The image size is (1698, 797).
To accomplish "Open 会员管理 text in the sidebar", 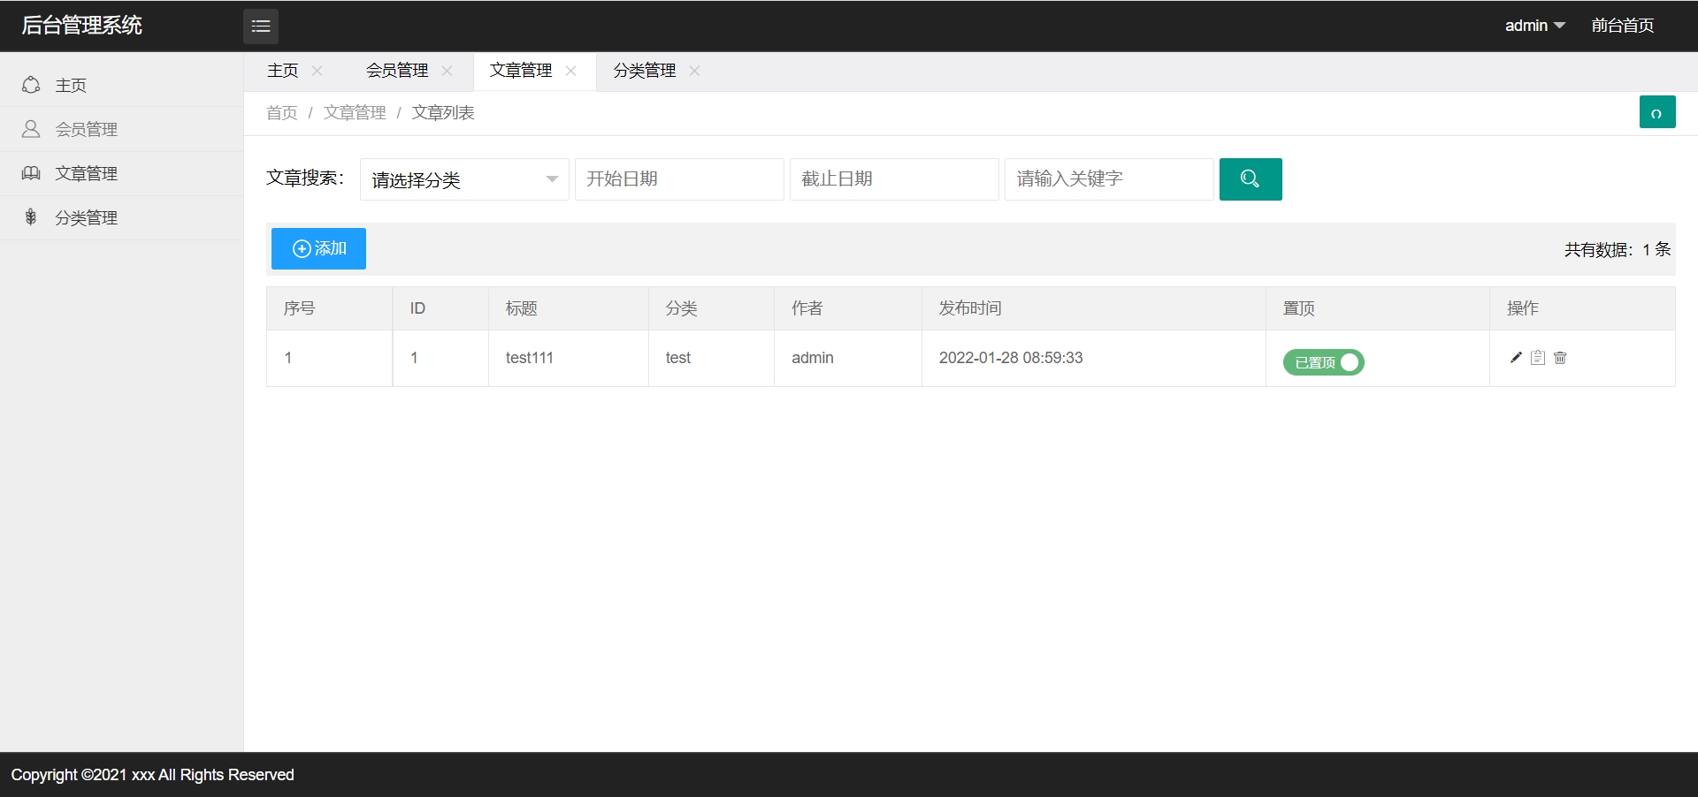I will click(87, 130).
